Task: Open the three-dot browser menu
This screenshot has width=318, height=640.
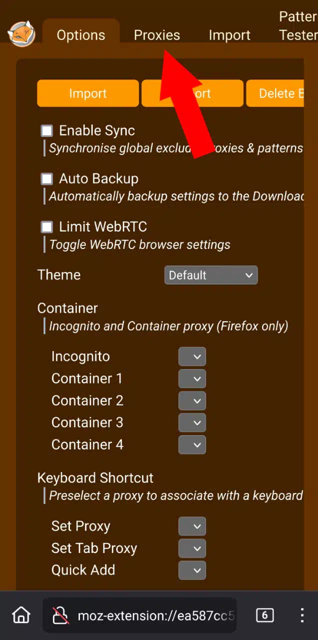Action: coord(302,615)
